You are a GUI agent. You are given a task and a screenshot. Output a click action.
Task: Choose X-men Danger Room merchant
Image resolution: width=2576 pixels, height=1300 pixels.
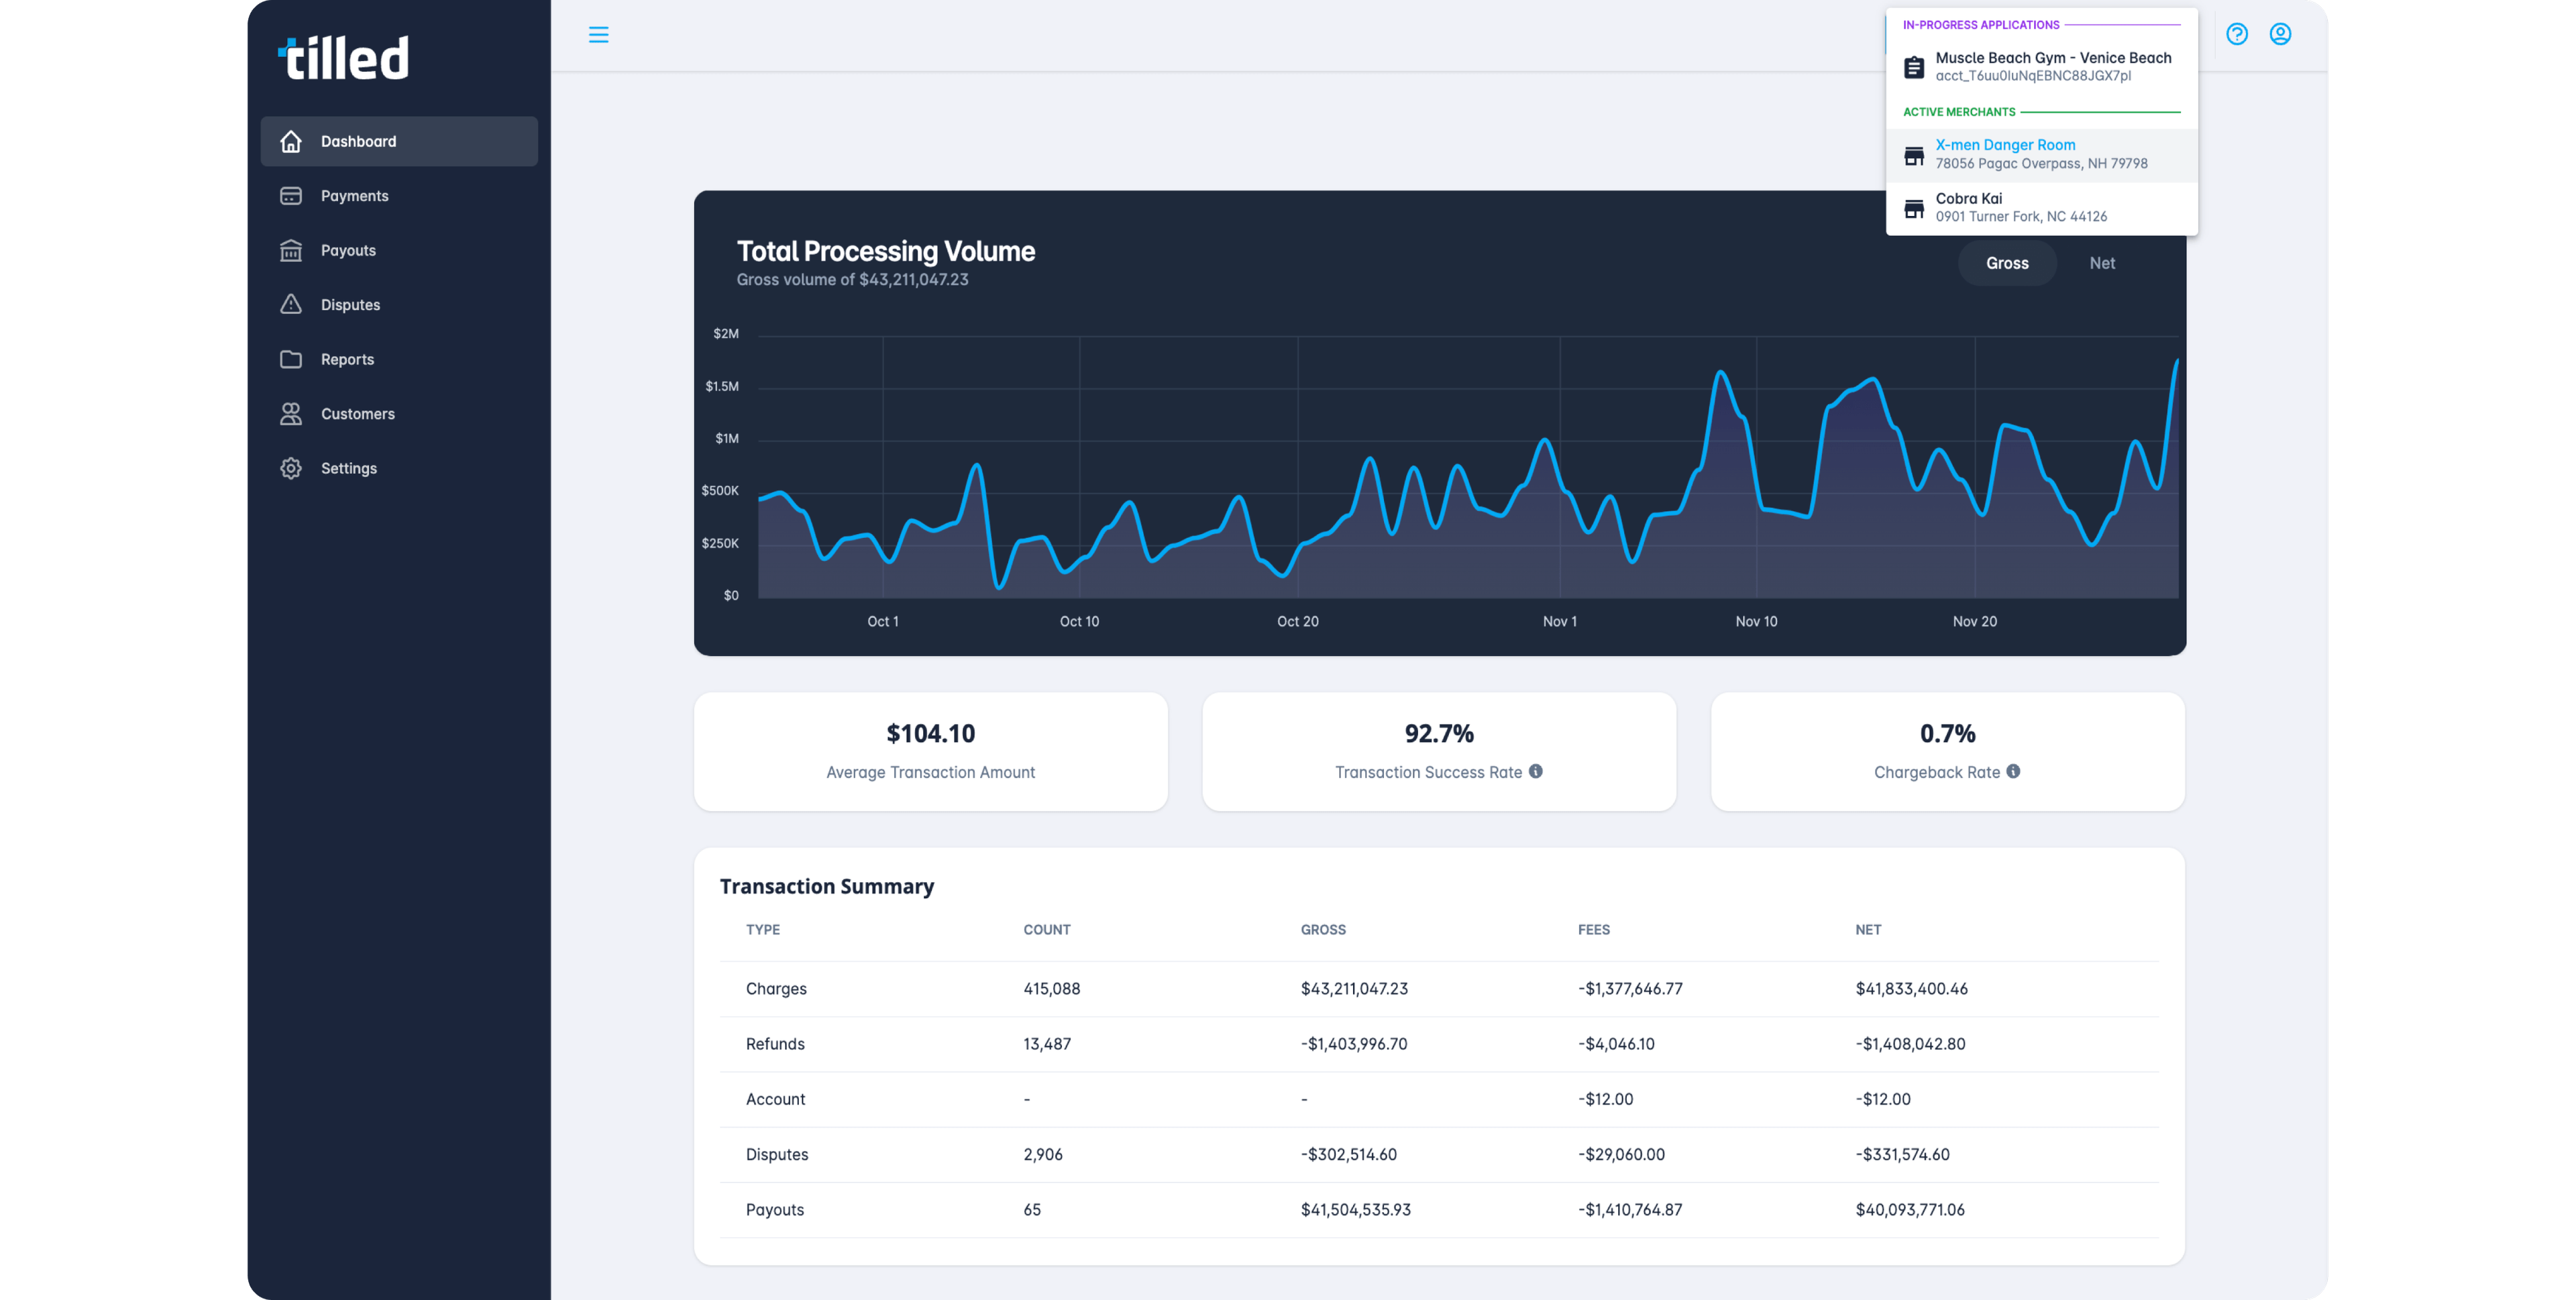click(x=2040, y=154)
